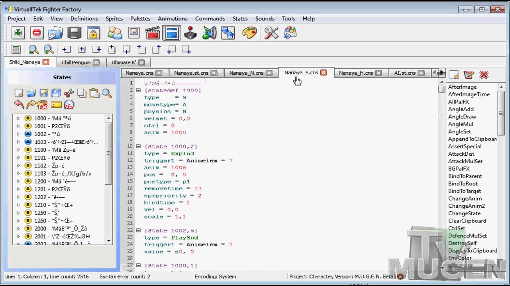This screenshot has width=510, height=286.
Task: Click the red X delete icon above controller list
Action: (484, 75)
